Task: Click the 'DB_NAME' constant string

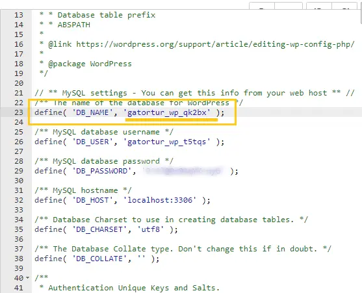Action: point(92,112)
